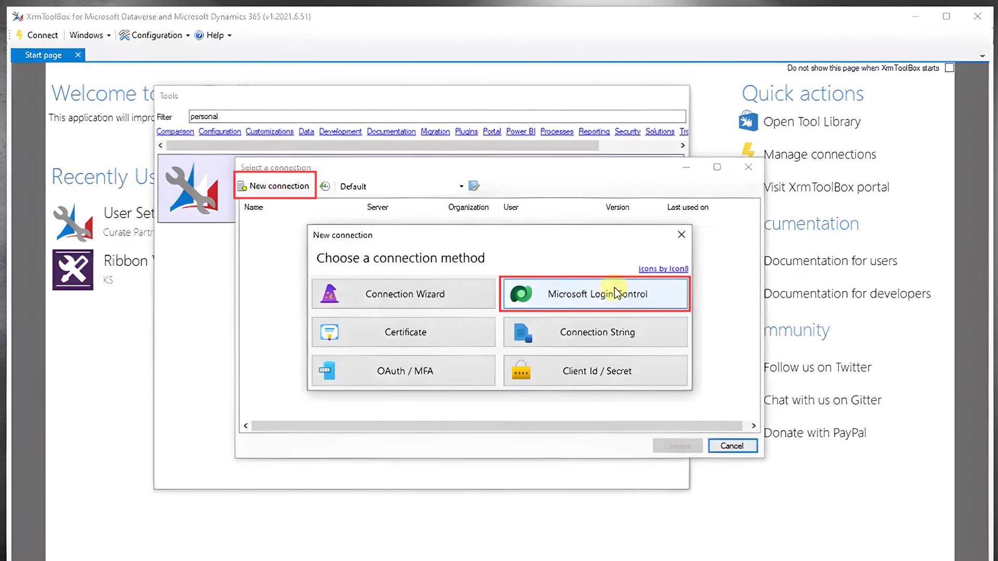The image size is (998, 561).
Task: Click right arrow of connection list scrollbar
Action: (x=754, y=426)
